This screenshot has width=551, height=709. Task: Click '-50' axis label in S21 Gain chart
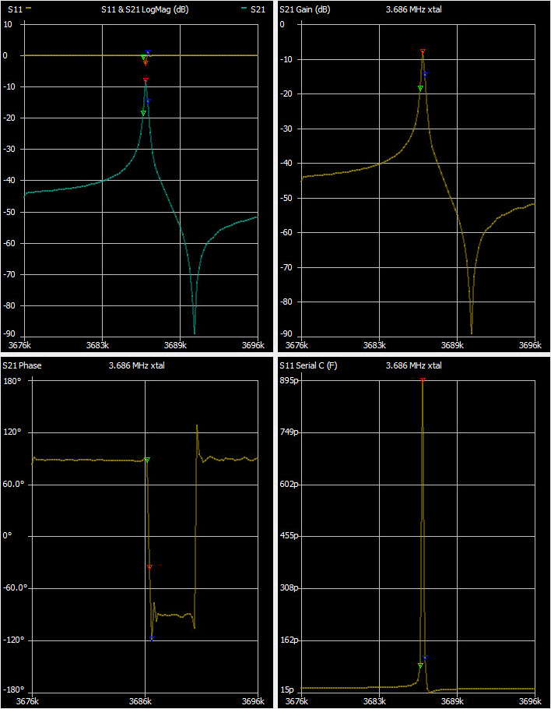[x=285, y=198]
